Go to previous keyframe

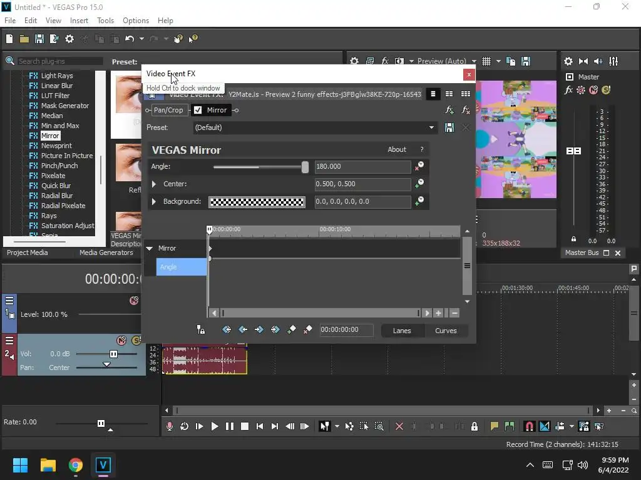point(243,329)
